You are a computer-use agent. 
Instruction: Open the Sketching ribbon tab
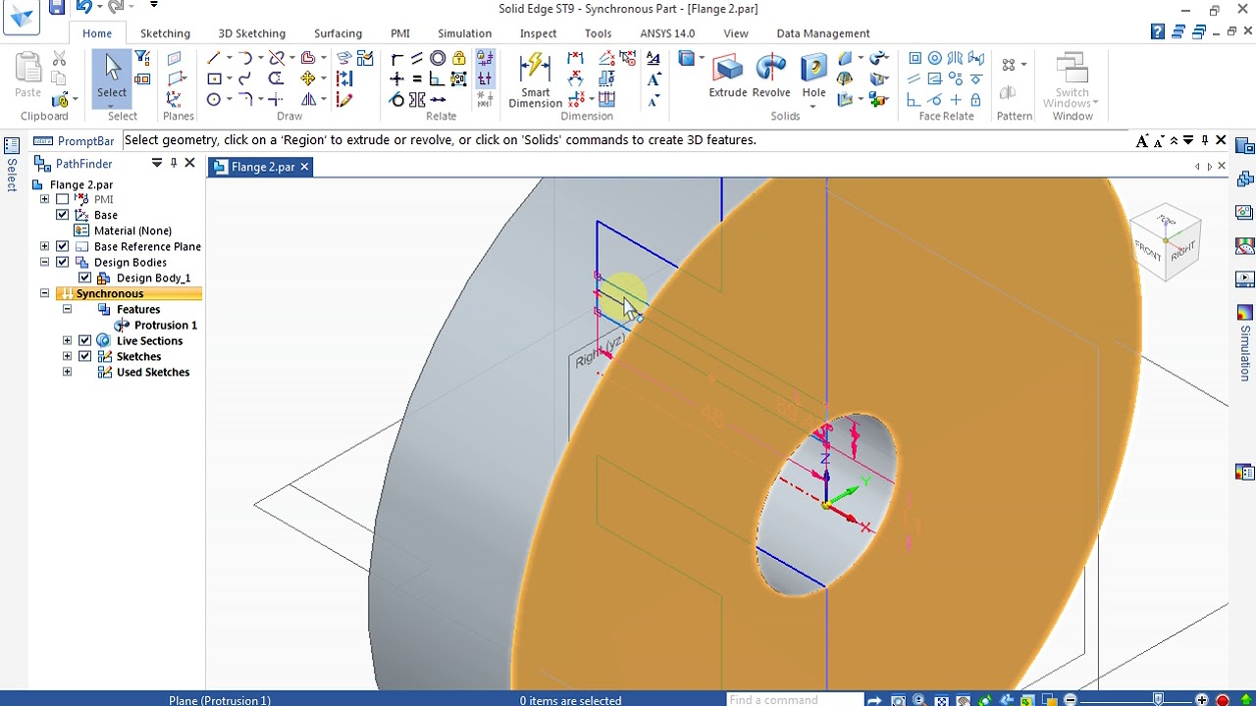coord(165,33)
